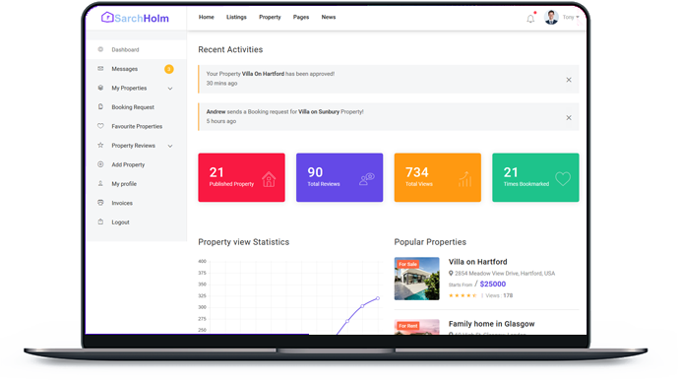Open the Listings menu in top navigation
The image size is (679, 380).
[236, 17]
